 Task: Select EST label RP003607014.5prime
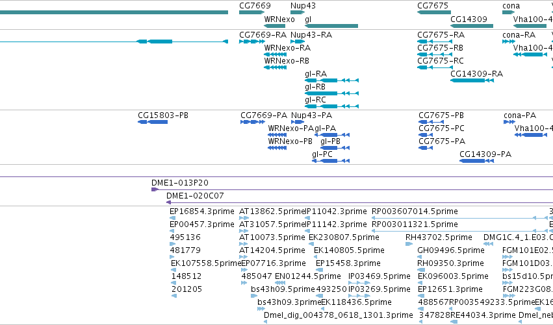415,211
